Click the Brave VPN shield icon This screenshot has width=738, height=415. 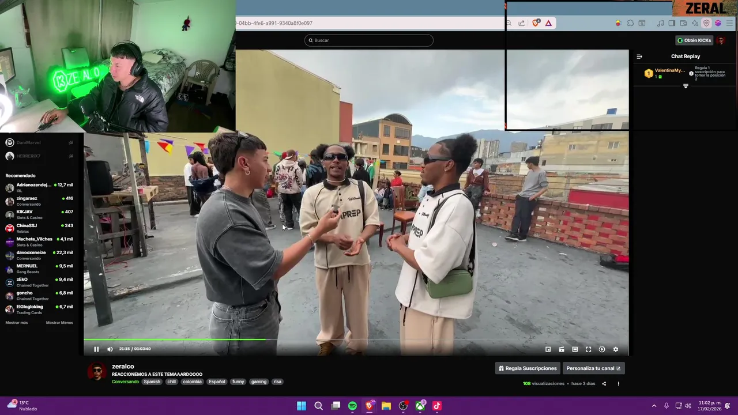pos(706,23)
